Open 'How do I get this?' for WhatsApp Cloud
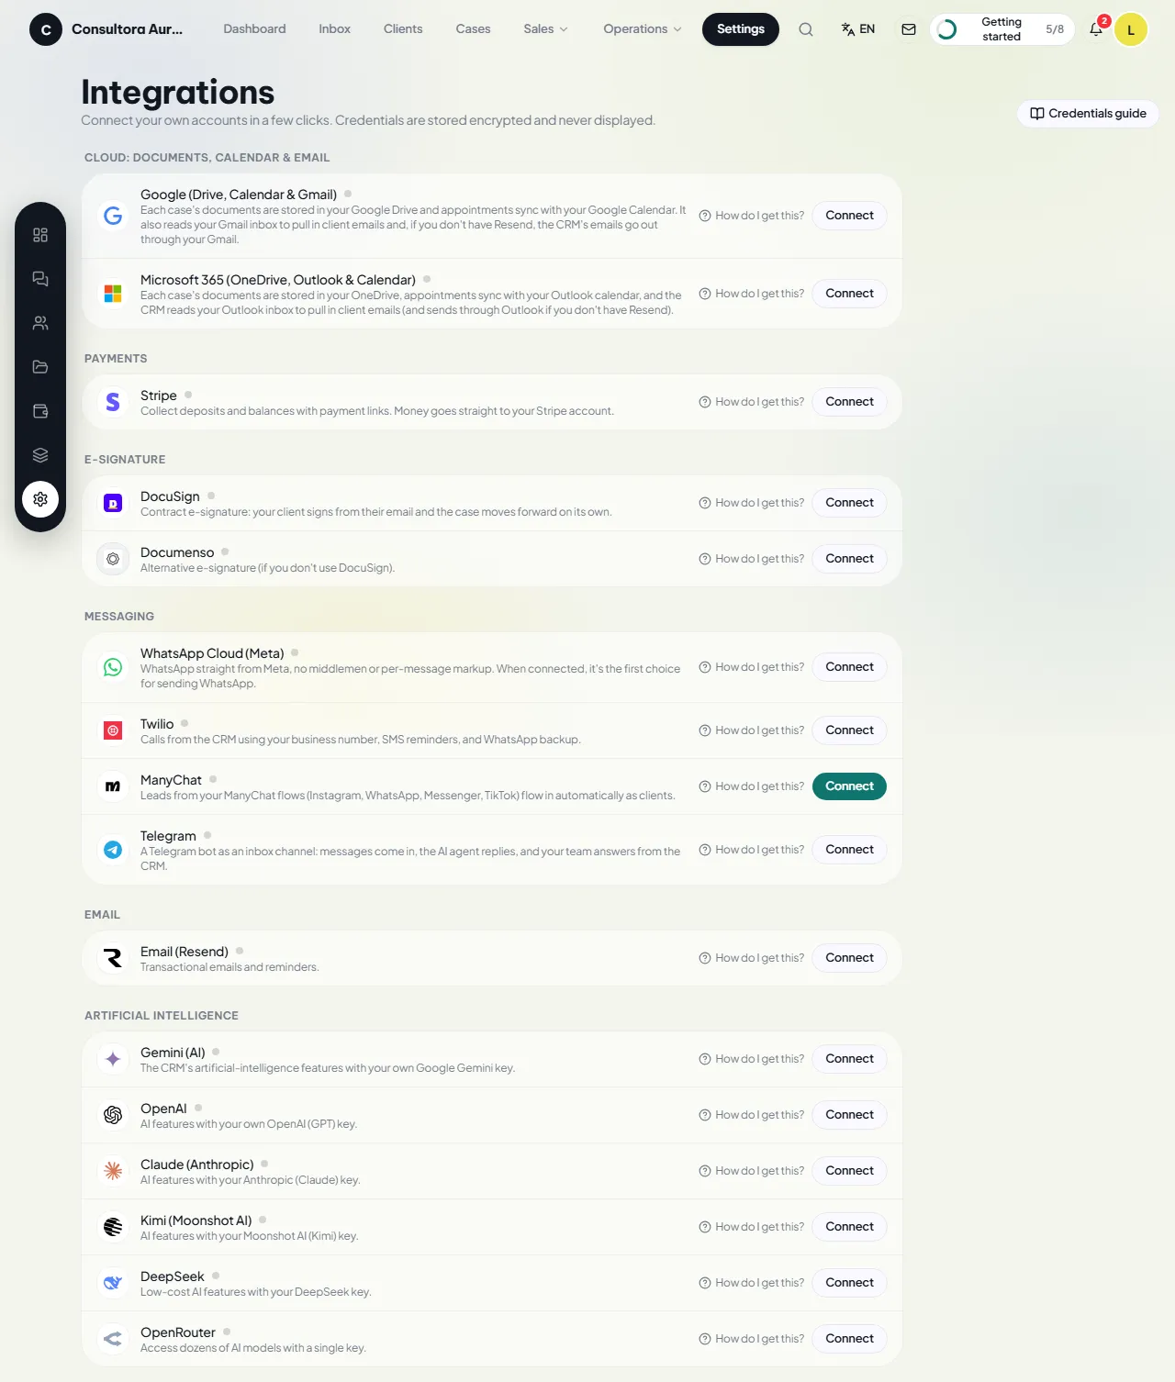1175x1382 pixels. coord(752,667)
